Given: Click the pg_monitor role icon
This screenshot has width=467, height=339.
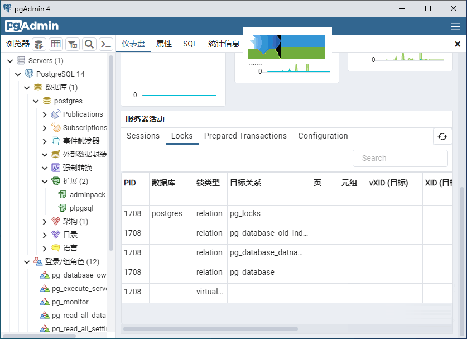Looking at the screenshot, I should 45,302.
